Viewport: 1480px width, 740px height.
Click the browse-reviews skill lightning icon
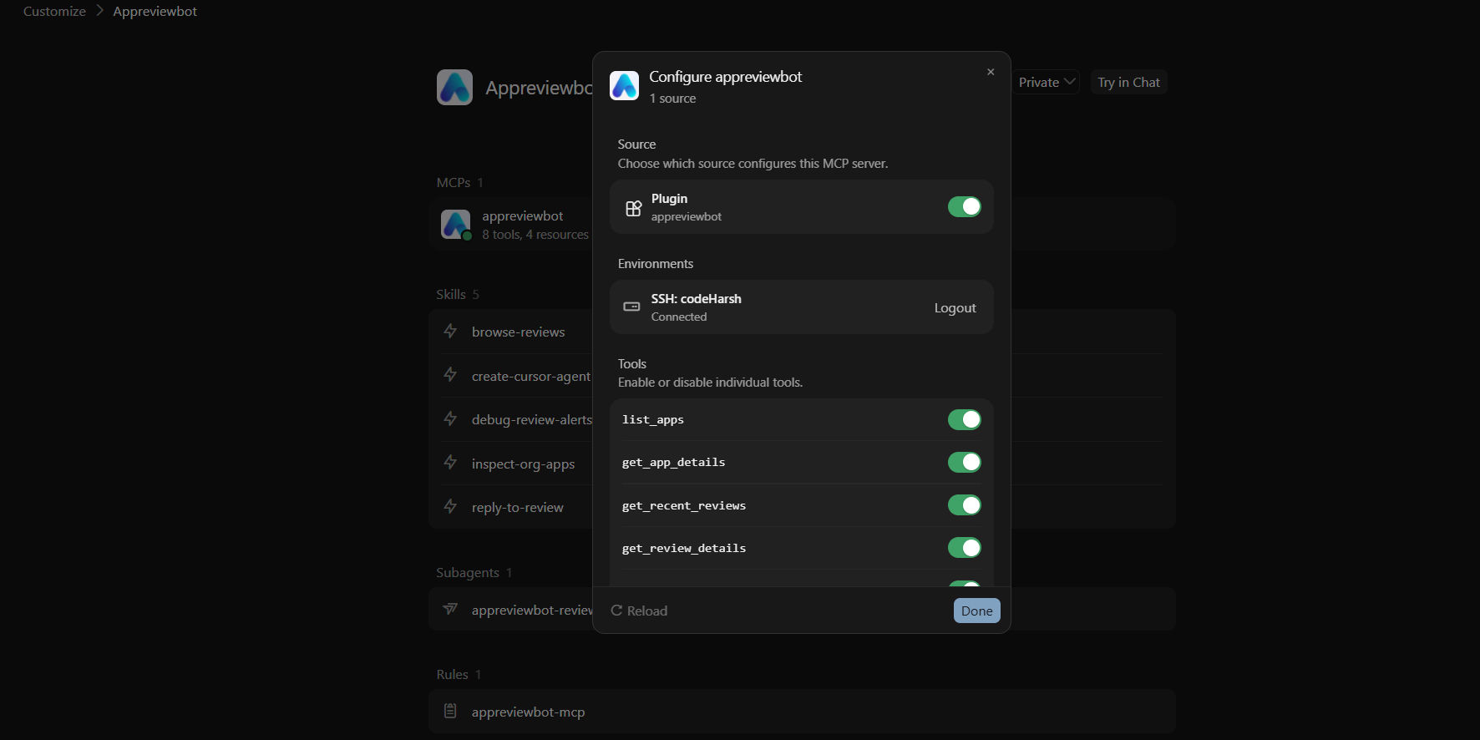(450, 331)
